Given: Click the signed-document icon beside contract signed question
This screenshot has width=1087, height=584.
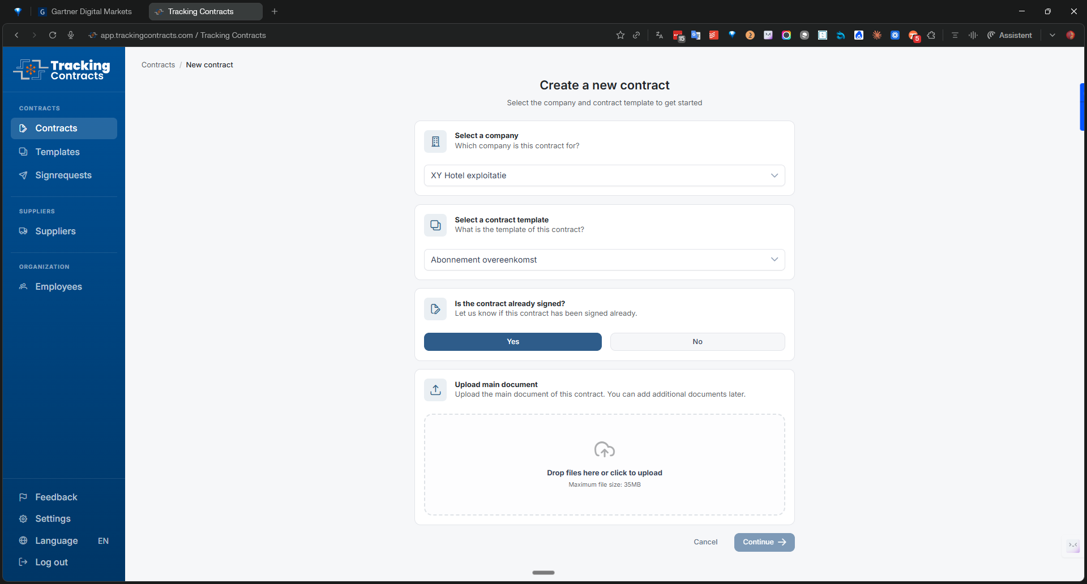Looking at the screenshot, I should pos(435,309).
